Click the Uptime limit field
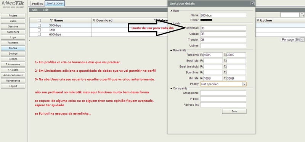Viewport: 305px width, 142px height. pyautogui.click(x=223, y=45)
